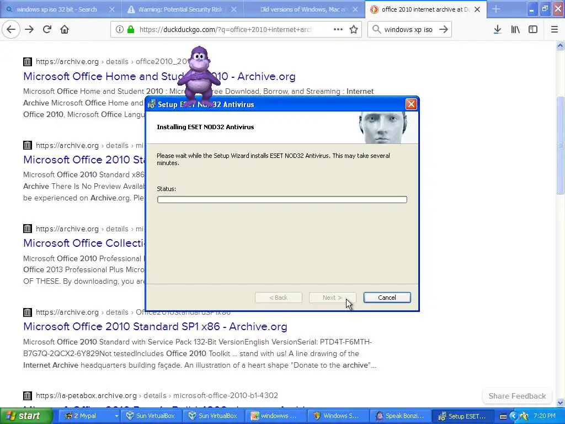The image size is (565, 424).
Task: Expand the Mypal taskbar group dropdown arrow
Action: pyautogui.click(x=116, y=416)
